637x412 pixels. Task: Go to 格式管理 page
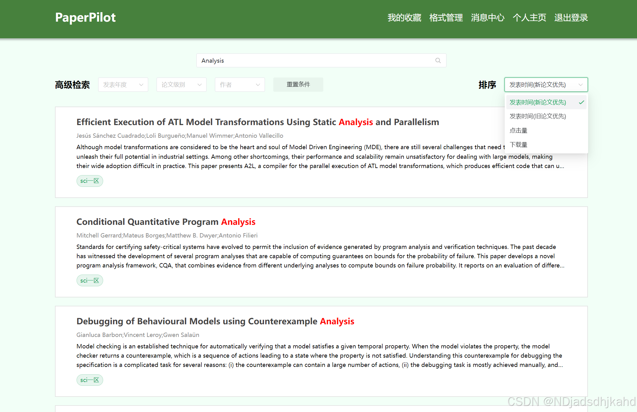click(446, 18)
